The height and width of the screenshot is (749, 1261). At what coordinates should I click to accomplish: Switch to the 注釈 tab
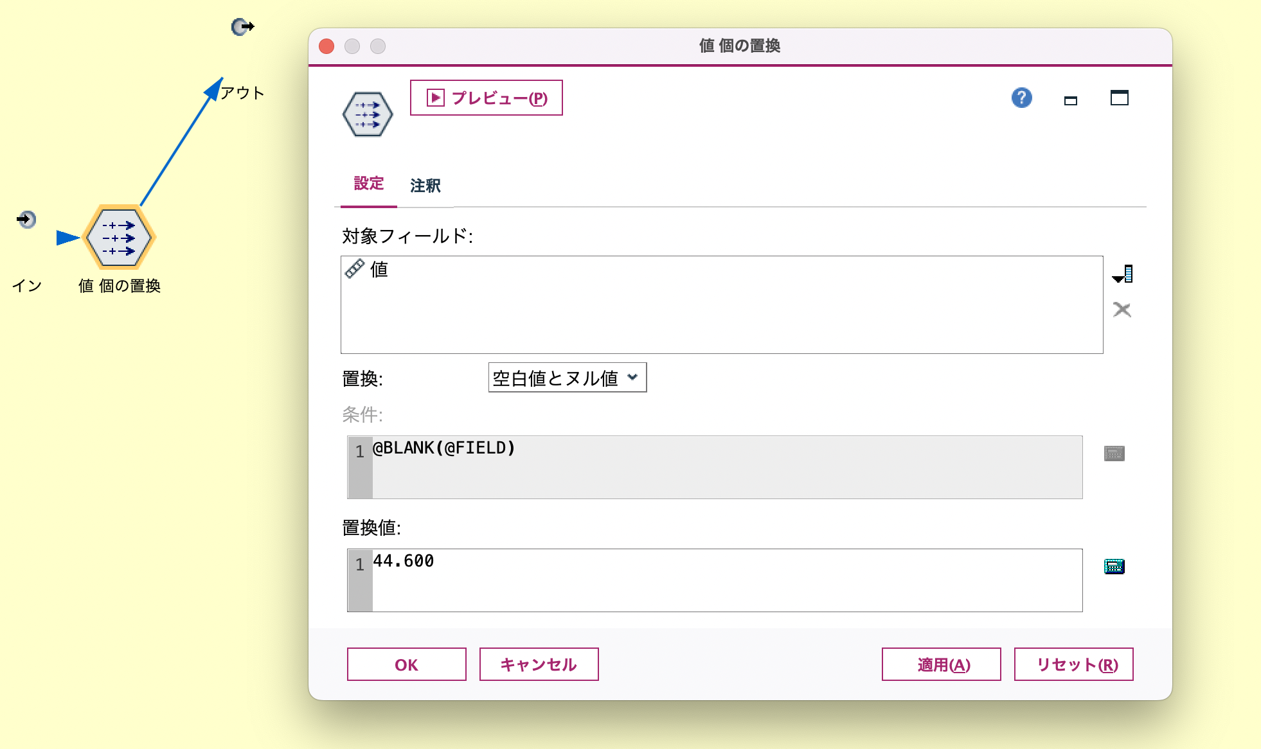425,185
